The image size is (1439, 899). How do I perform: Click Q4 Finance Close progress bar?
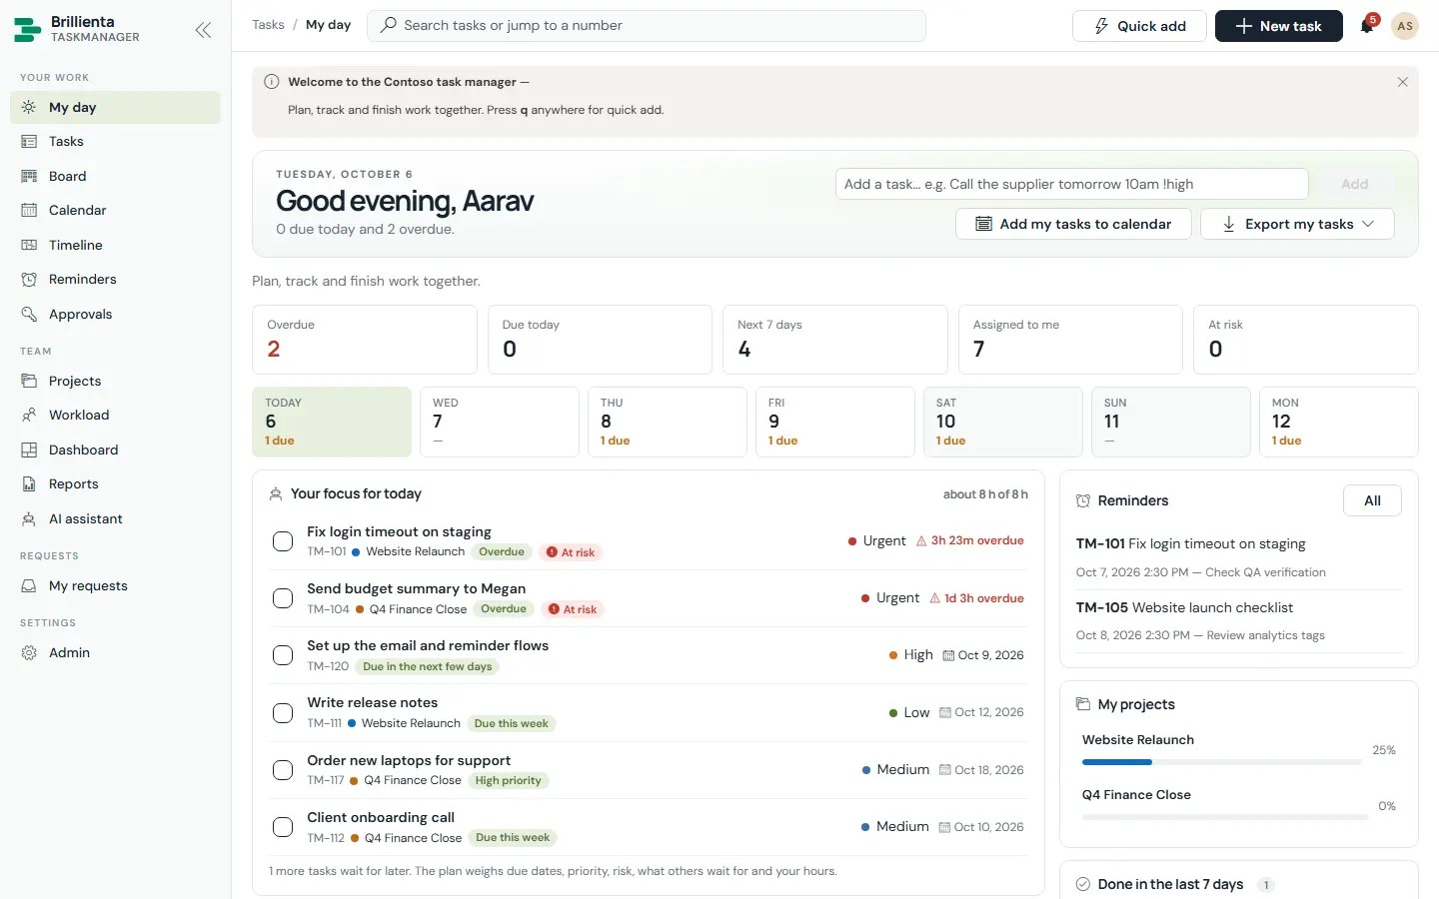pyautogui.click(x=1225, y=817)
